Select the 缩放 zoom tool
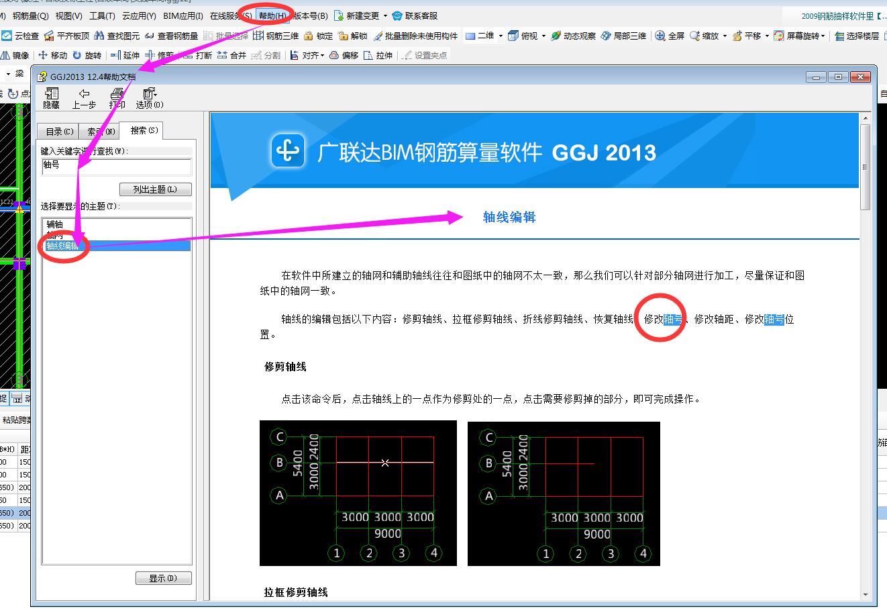Screen dimensions: 887x609 point(703,36)
